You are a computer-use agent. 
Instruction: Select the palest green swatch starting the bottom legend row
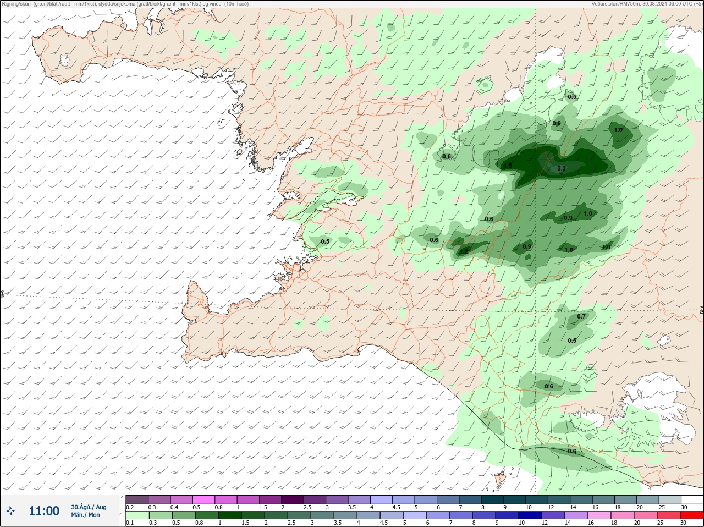coord(137,515)
